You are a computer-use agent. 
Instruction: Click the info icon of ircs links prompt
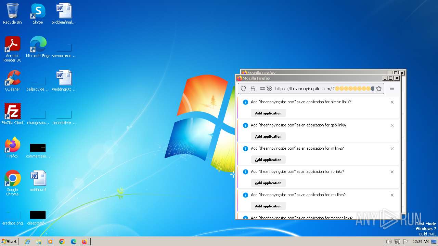pyautogui.click(x=245, y=195)
